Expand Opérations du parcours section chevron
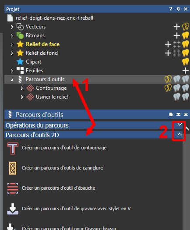Image resolution: width=190 pixels, height=230 pixels. (179, 125)
